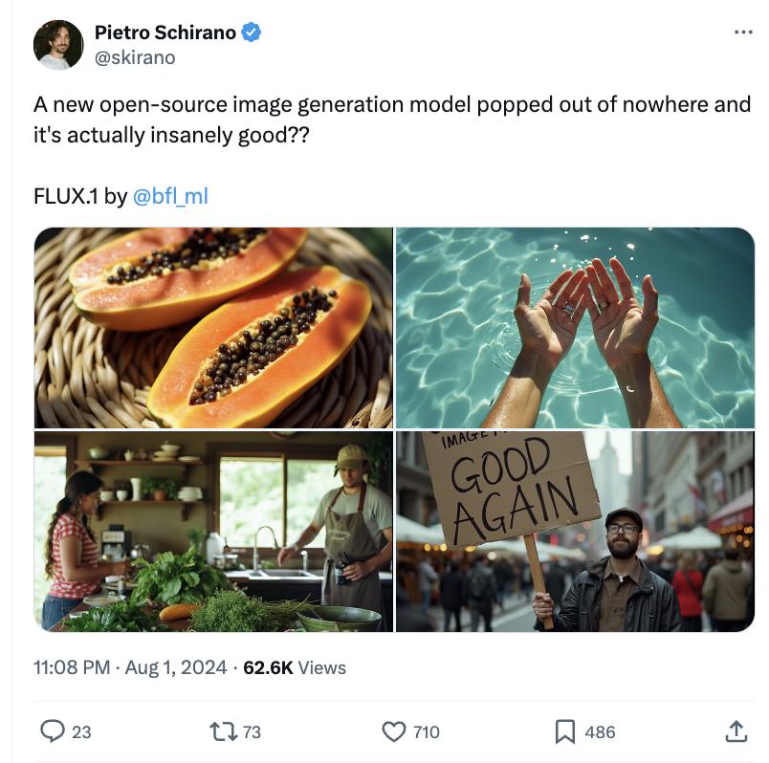Click the 62.6K Views count

[295, 667]
